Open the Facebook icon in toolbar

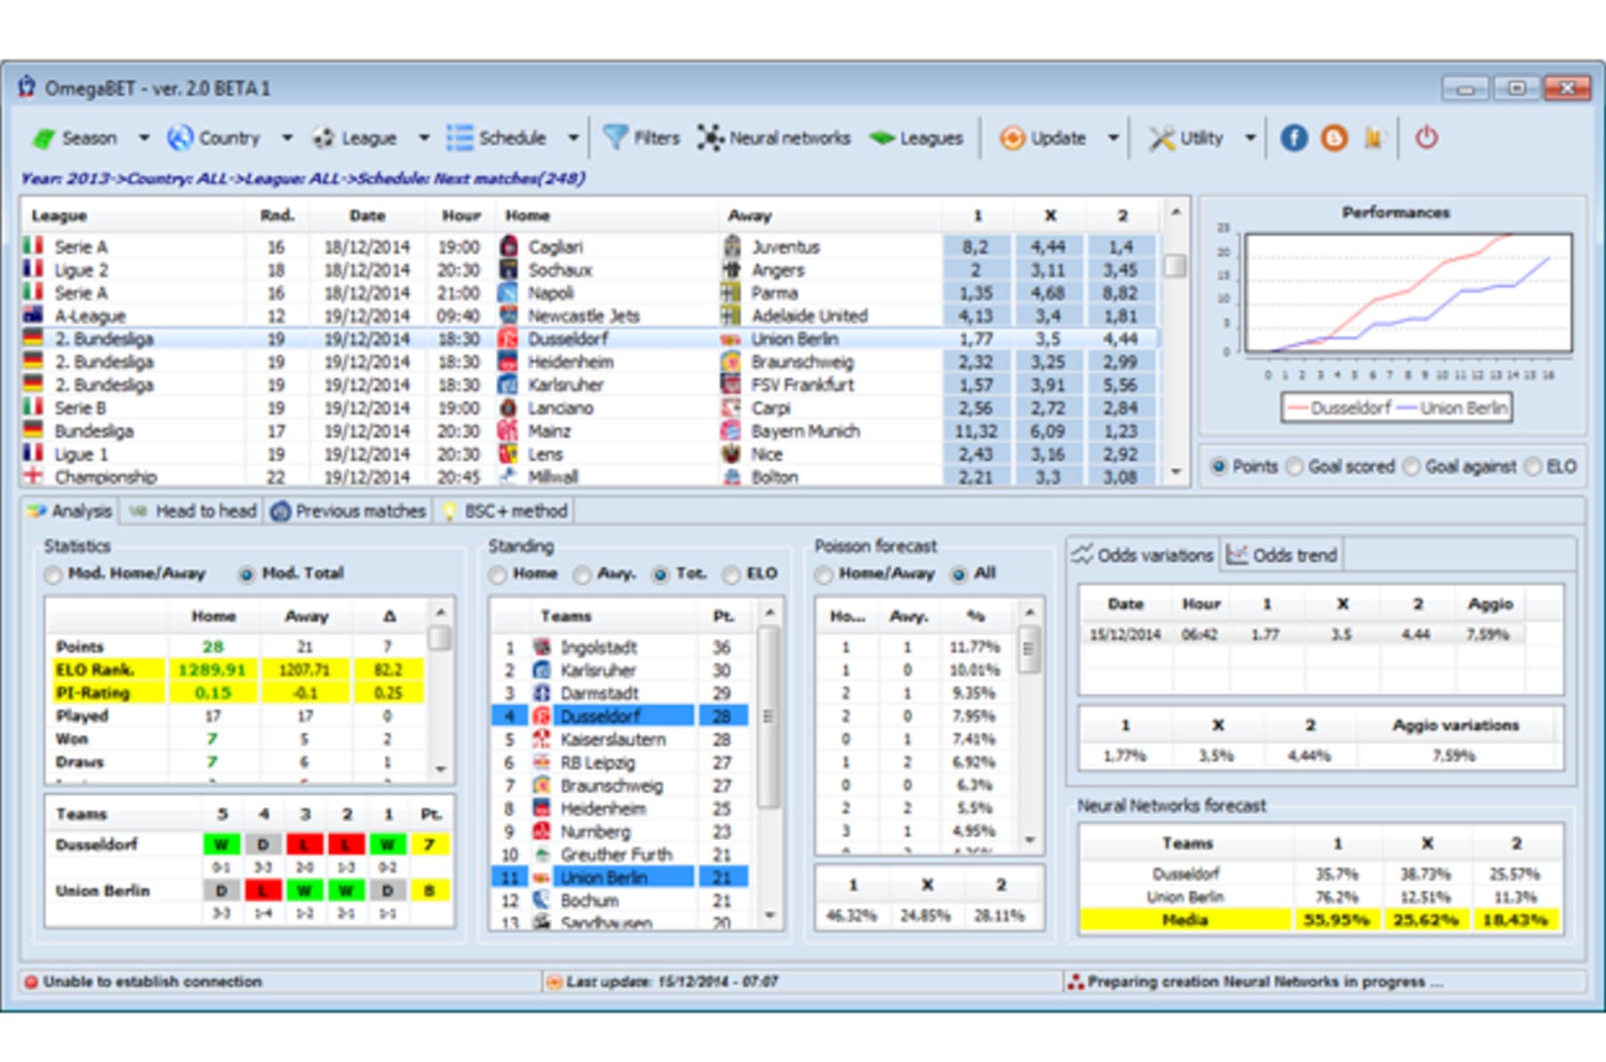point(1293,138)
